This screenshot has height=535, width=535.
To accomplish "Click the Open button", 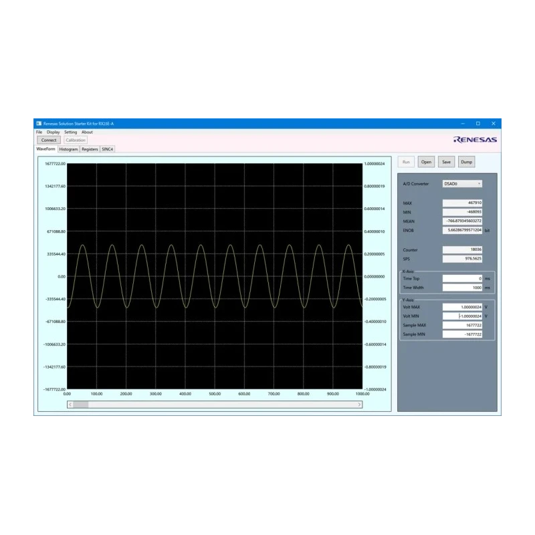I will click(426, 162).
